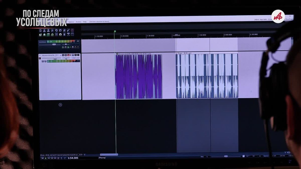The height and width of the screenshot is (169, 301).
Task: Toggle snap magnet toolbar icon
Action: click(60, 35)
